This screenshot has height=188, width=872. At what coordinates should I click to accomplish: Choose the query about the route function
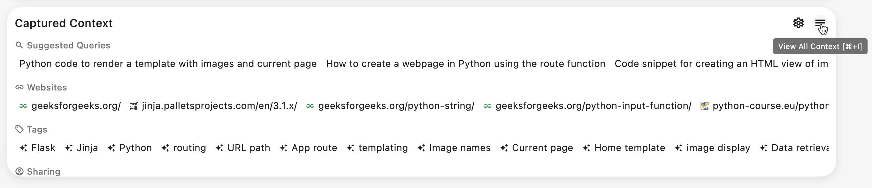465,64
